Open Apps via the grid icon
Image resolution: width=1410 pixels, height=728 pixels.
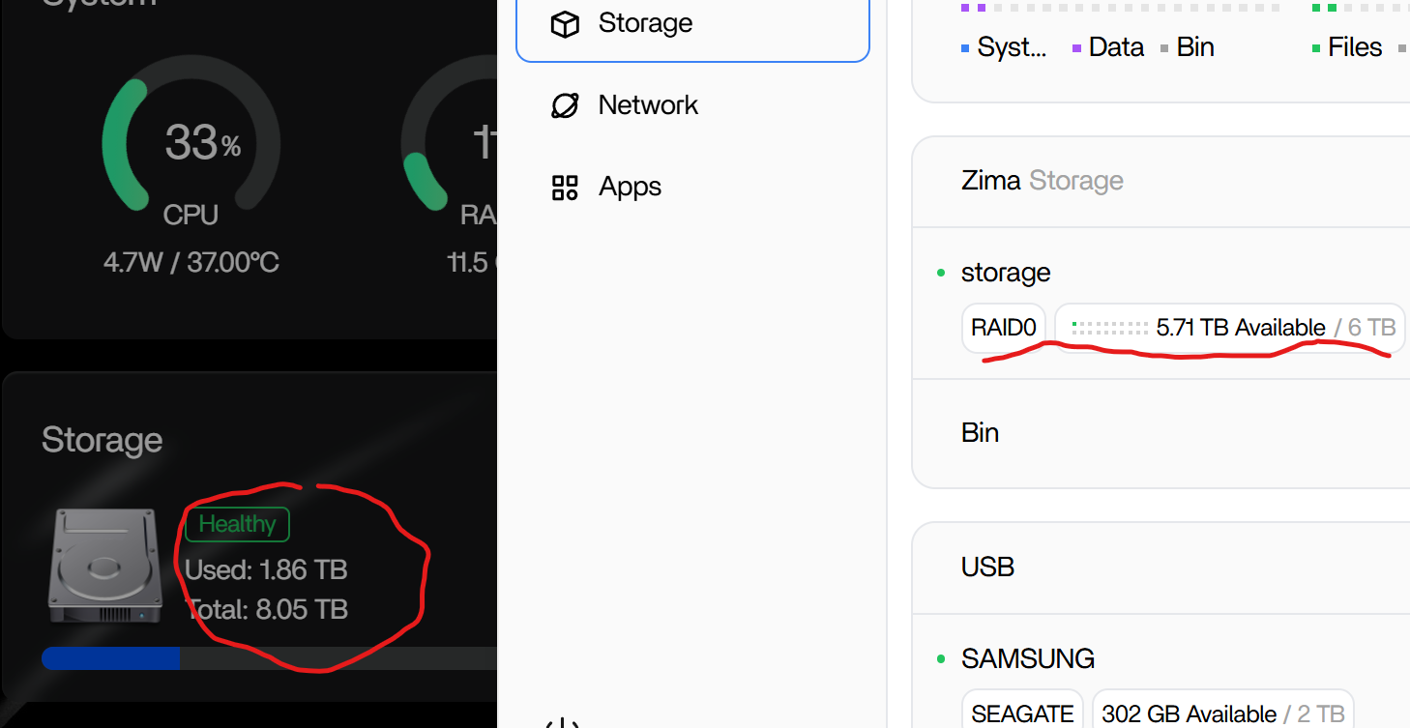(x=565, y=188)
